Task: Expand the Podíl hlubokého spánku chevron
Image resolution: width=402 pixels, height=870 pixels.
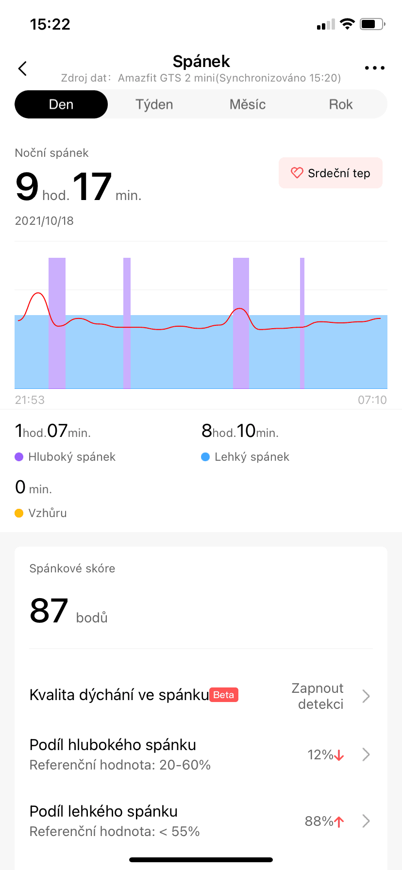Action: point(366,754)
